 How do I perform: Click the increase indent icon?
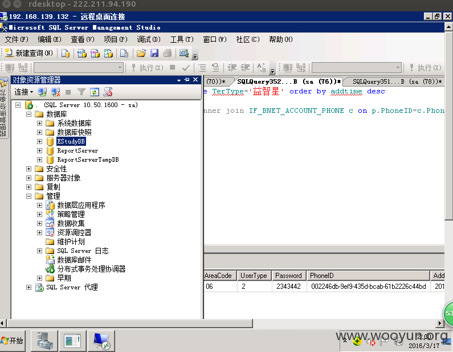pos(245,68)
